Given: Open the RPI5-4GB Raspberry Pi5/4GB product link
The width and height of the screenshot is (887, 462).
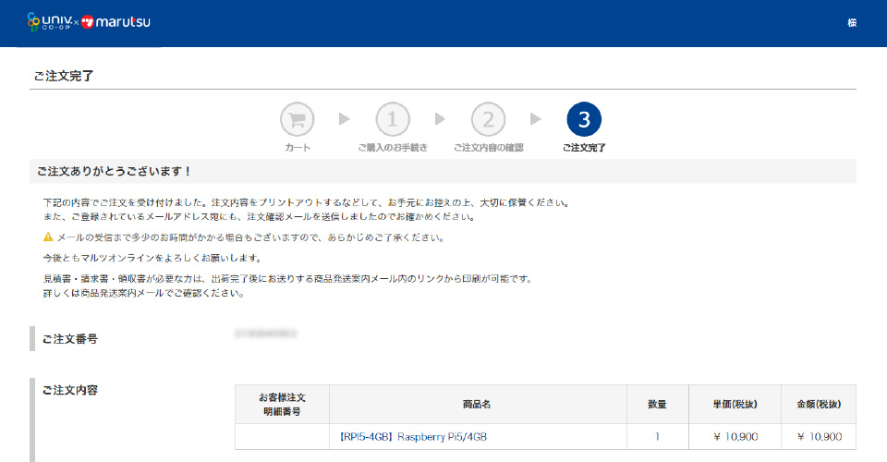Looking at the screenshot, I should tap(412, 436).
